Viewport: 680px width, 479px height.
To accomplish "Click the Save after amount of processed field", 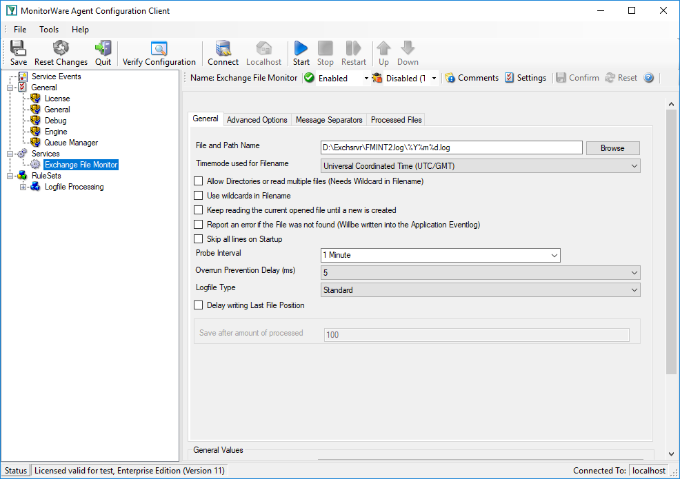I will (x=477, y=335).
